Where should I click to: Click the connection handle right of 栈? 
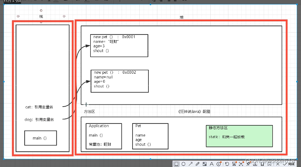click(x=64, y=16)
